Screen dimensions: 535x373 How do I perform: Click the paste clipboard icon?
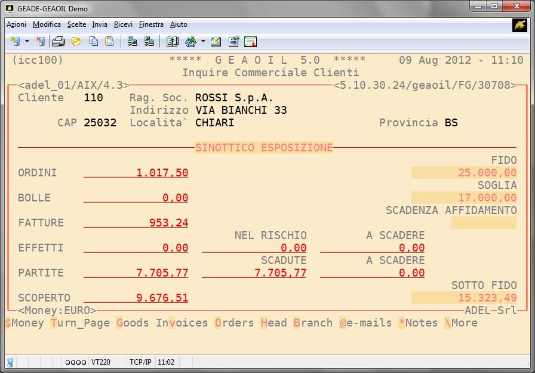coord(109,41)
